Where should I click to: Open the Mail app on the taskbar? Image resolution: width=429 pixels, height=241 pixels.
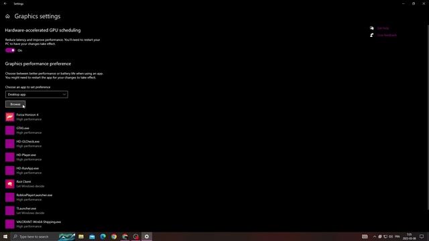92,236
